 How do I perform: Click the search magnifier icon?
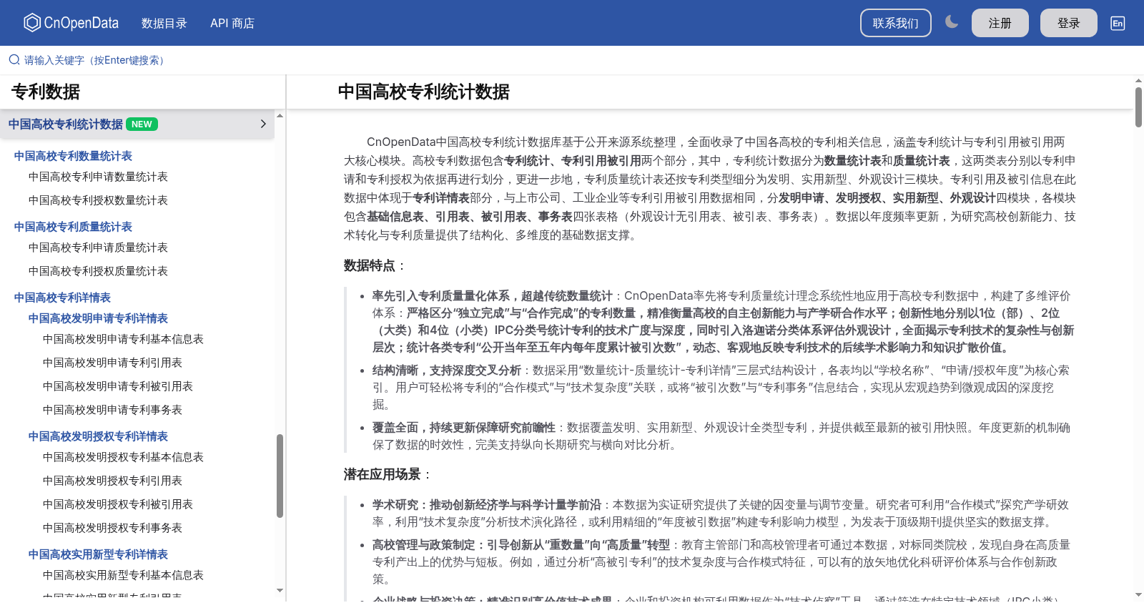tap(14, 60)
